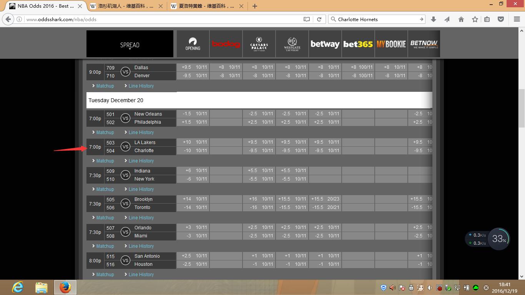Expand Matchup for LA Lakers vs Charlotte
Screen dimensions: 525x295
pos(105,161)
